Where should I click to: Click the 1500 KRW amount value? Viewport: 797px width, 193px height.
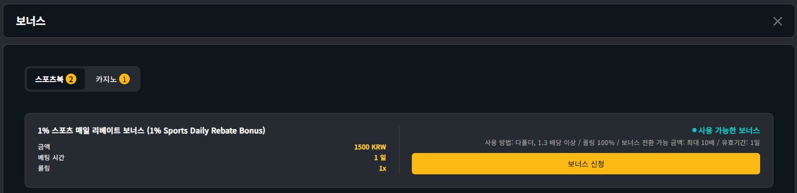coord(370,147)
